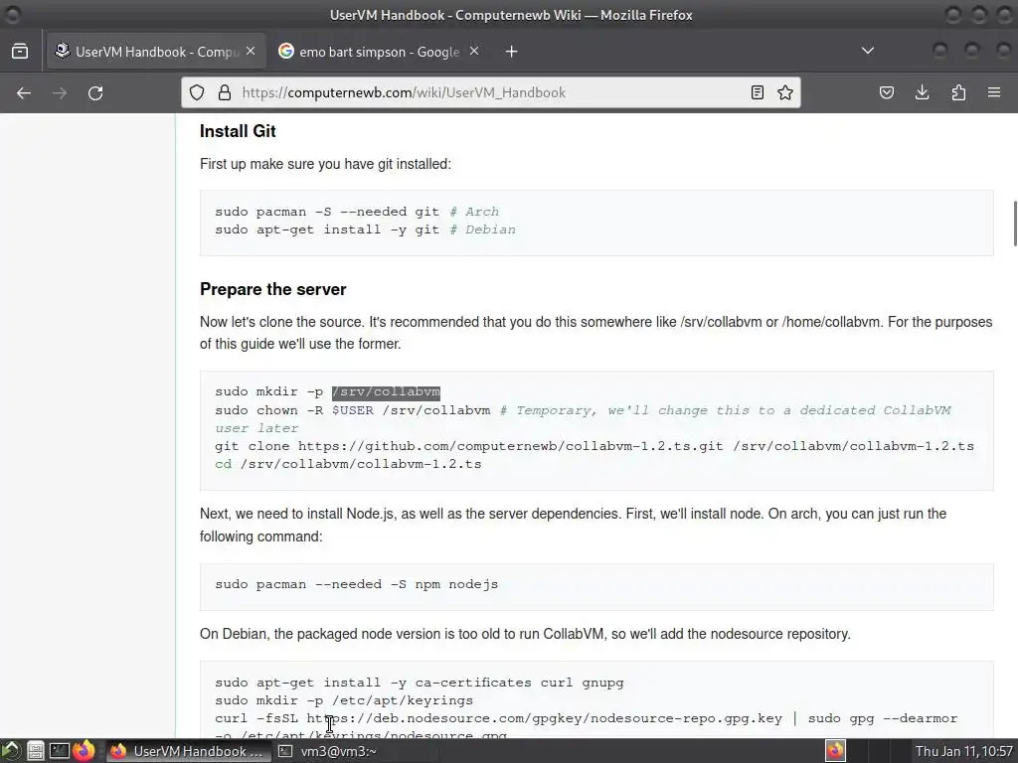1018x763 pixels.
Task: Switch to the UserVM Handbook tab
Action: [156, 52]
